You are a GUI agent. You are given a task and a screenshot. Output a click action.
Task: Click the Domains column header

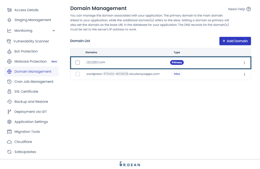pyautogui.click(x=91, y=52)
